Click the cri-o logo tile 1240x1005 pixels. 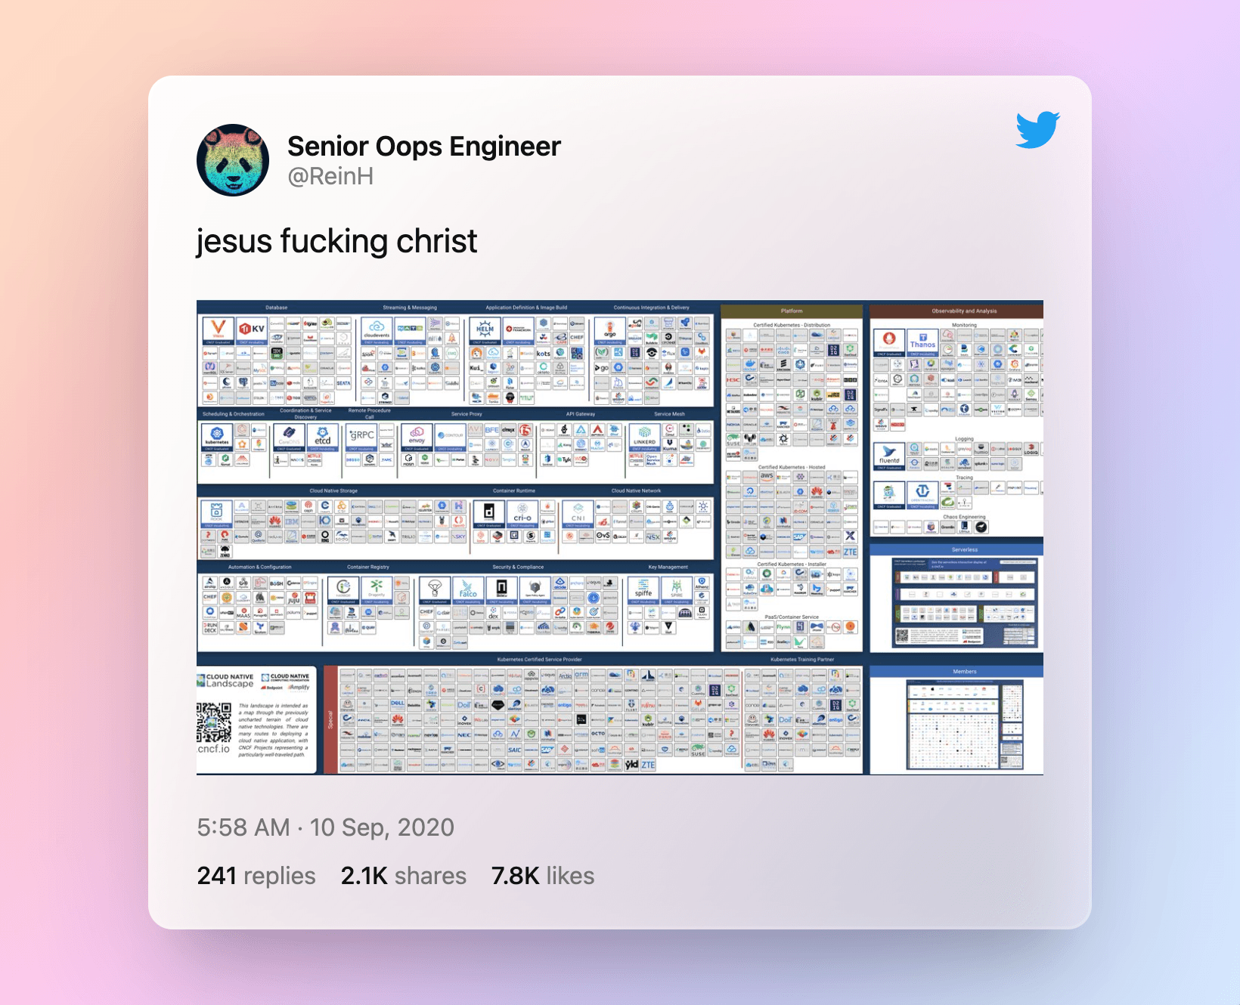click(522, 514)
